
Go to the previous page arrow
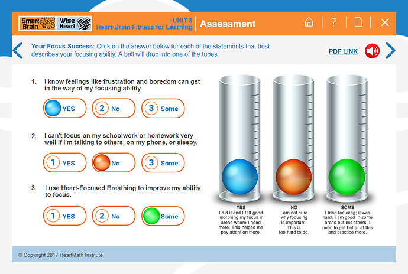click(18, 50)
